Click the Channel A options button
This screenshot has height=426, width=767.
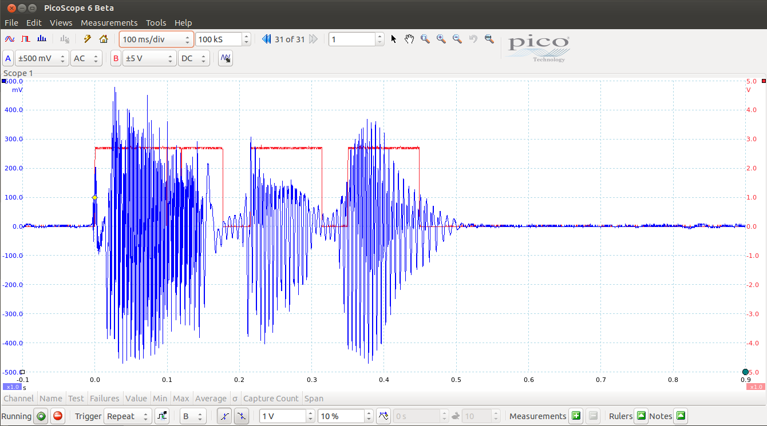tap(8, 58)
